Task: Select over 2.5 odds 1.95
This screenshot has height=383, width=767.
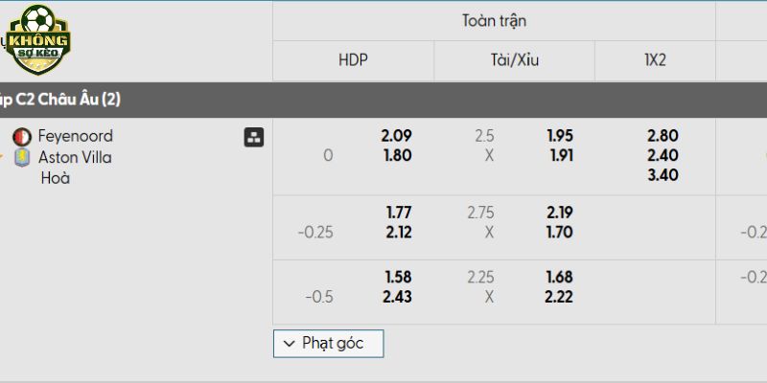Action: click(x=560, y=136)
